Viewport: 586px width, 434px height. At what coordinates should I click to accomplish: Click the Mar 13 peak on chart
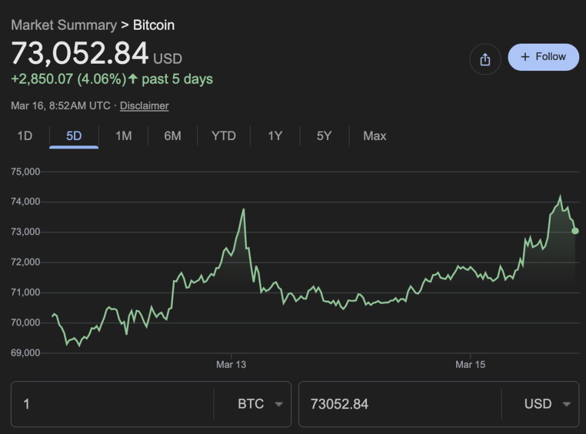[x=243, y=210]
